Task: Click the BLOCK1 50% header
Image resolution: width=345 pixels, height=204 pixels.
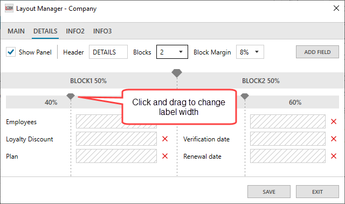Action: (88, 81)
